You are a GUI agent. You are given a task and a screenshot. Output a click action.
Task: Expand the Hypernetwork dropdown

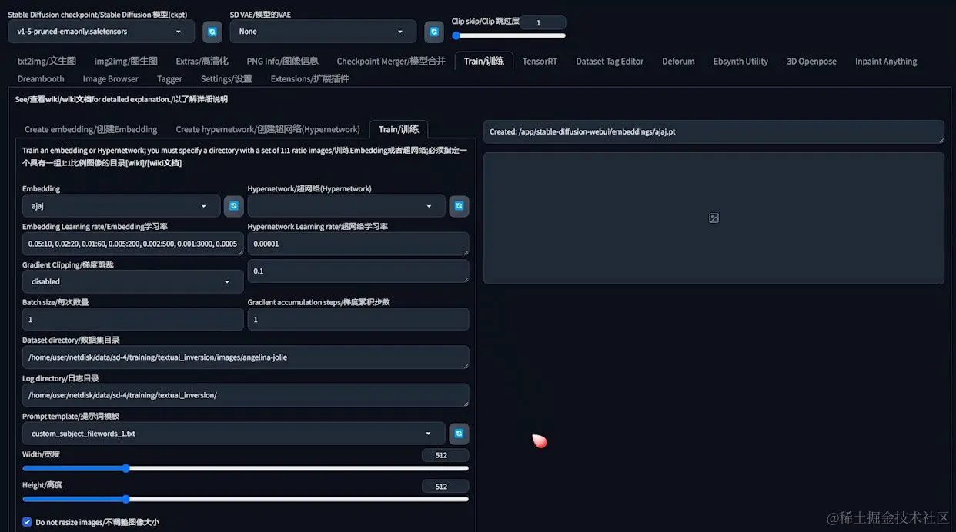click(x=346, y=206)
